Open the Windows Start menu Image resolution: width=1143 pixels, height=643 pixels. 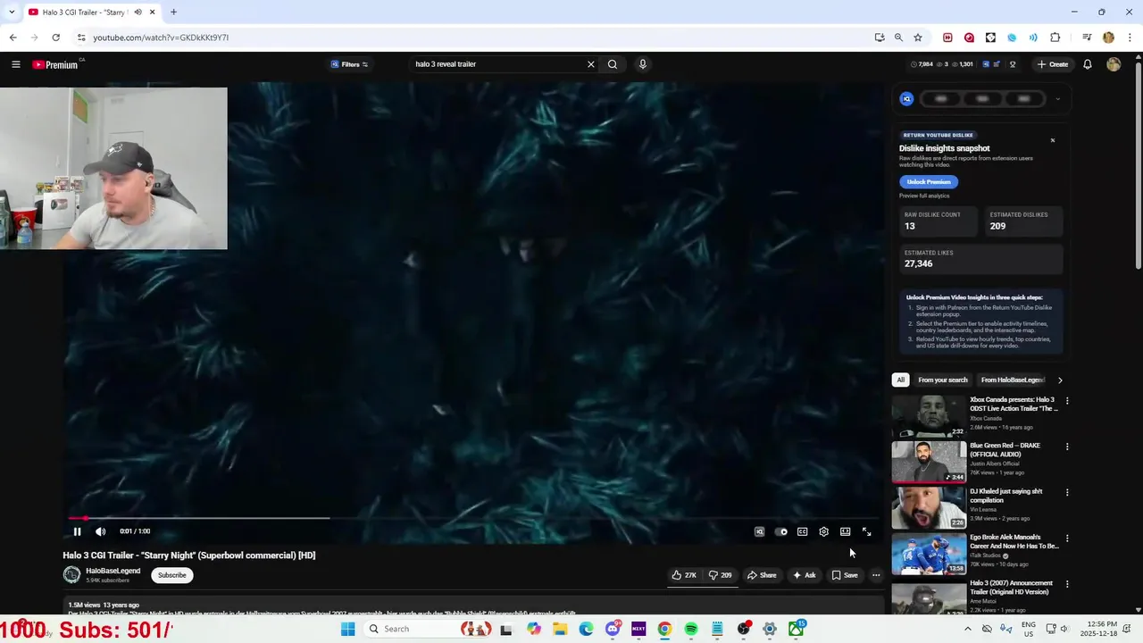pyautogui.click(x=348, y=629)
